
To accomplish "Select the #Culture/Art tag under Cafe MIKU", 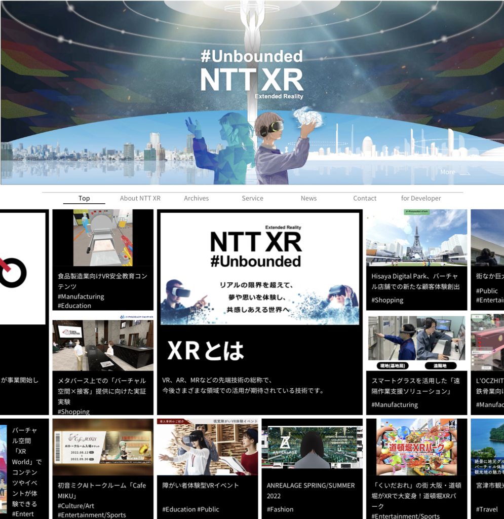I will [76, 506].
